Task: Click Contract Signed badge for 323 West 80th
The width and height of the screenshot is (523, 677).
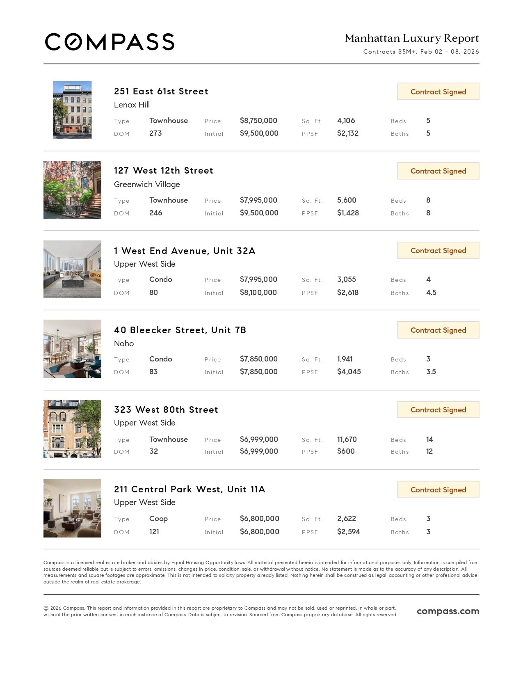Action: tap(438, 410)
